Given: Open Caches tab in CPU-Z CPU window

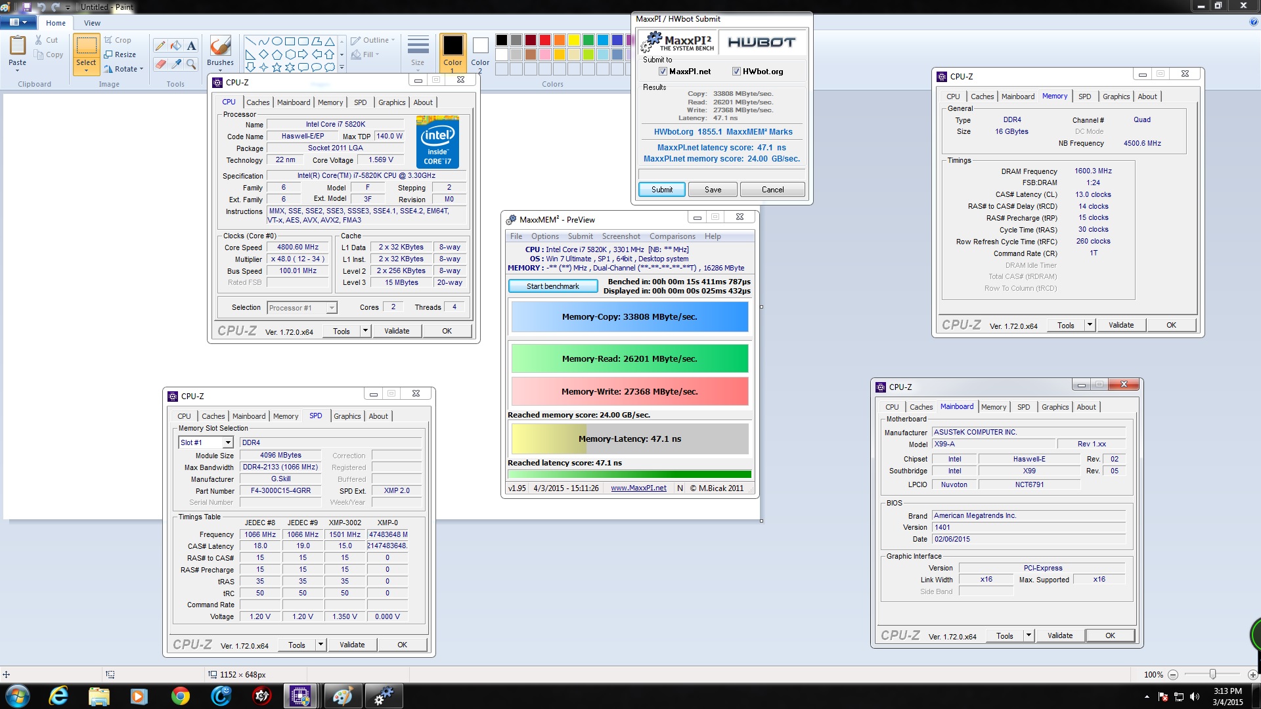Looking at the screenshot, I should point(257,102).
